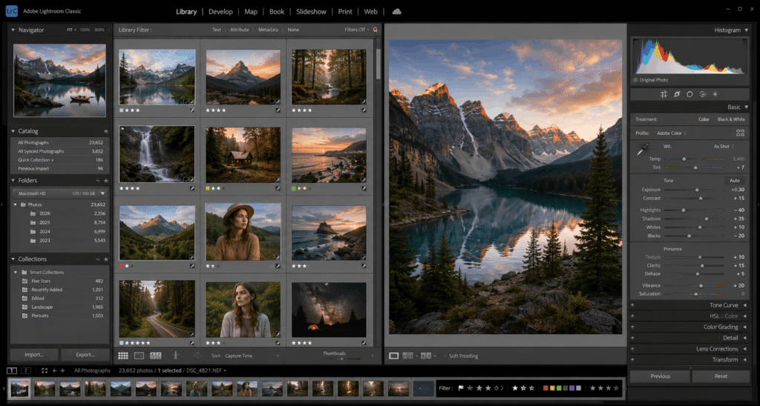The width and height of the screenshot is (760, 406).
Task: Filter by red color label swatch
Action: (546, 388)
